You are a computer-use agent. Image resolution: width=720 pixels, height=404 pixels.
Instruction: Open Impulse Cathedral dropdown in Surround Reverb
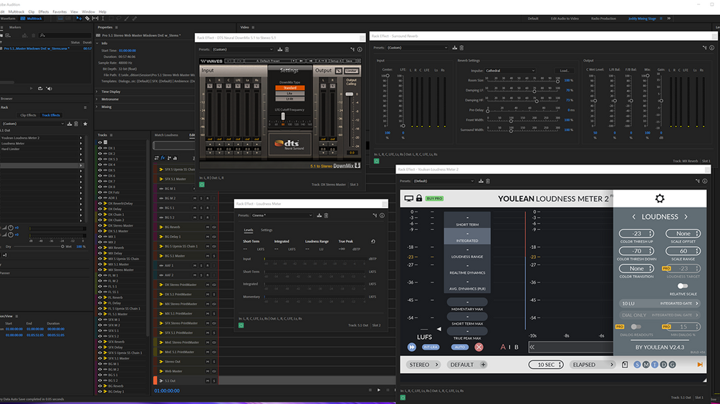(509, 71)
